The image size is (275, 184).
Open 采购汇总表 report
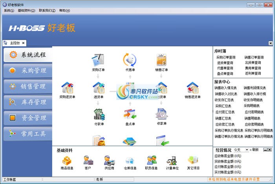tap(223, 106)
